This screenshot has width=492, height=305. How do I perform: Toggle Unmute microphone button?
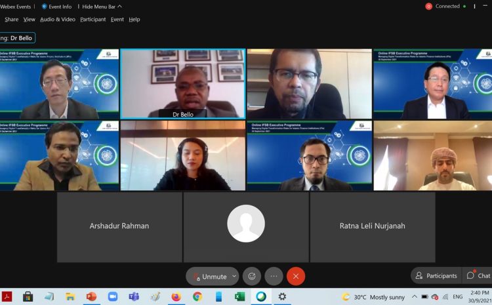(x=210, y=276)
